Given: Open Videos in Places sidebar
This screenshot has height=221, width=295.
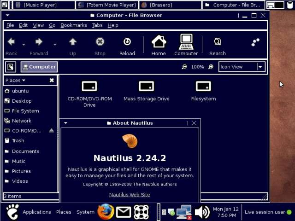Looking at the screenshot, I should pyautogui.click(x=30, y=181).
